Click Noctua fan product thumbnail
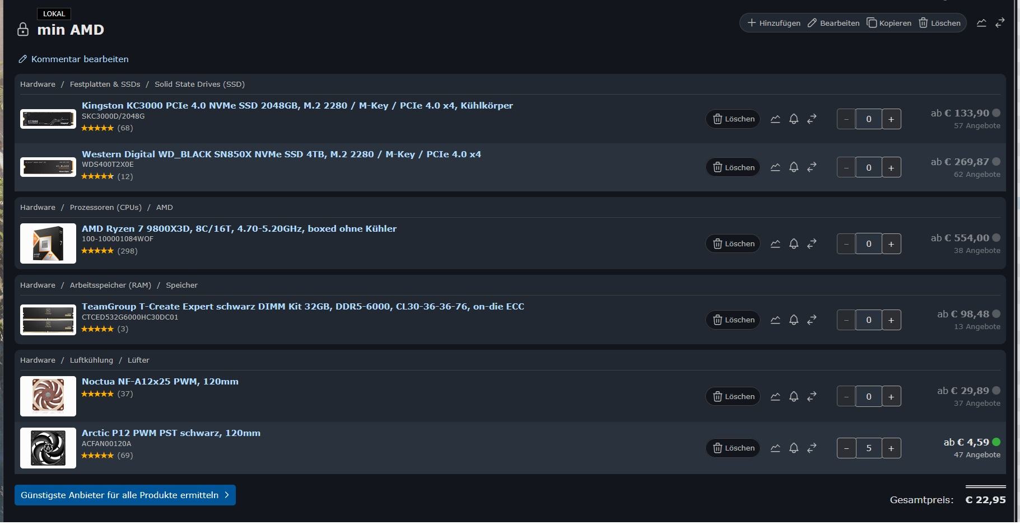Screen dimensions: 1020x525 [48, 396]
